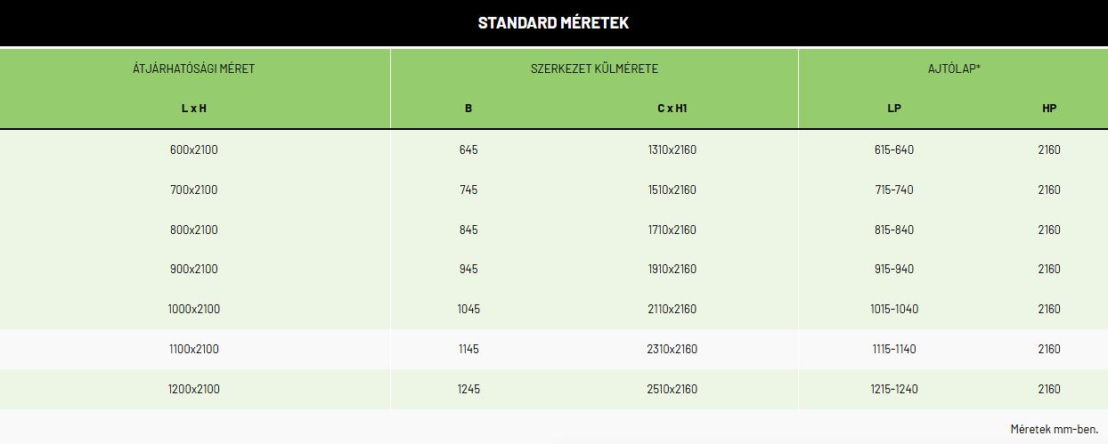Screen dimensions: 1108x444
Task: Click the SZERKEZET KÜLMÉRETE header
Action: 594,69
